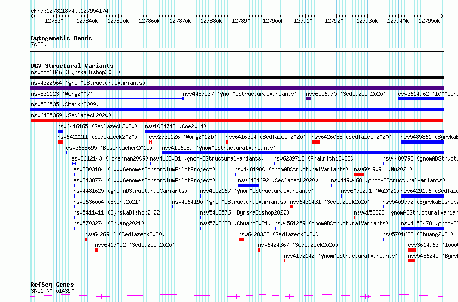Open esv3688695 (Besenbacher2015) label
Viewport: 458px width, 302px height.
109,148
